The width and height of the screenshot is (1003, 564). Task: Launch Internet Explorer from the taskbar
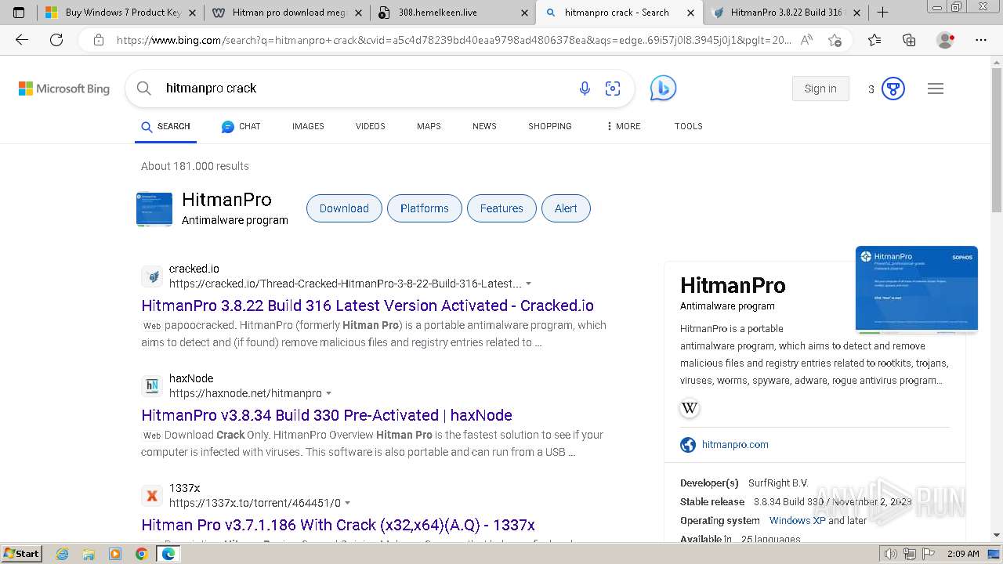63,554
